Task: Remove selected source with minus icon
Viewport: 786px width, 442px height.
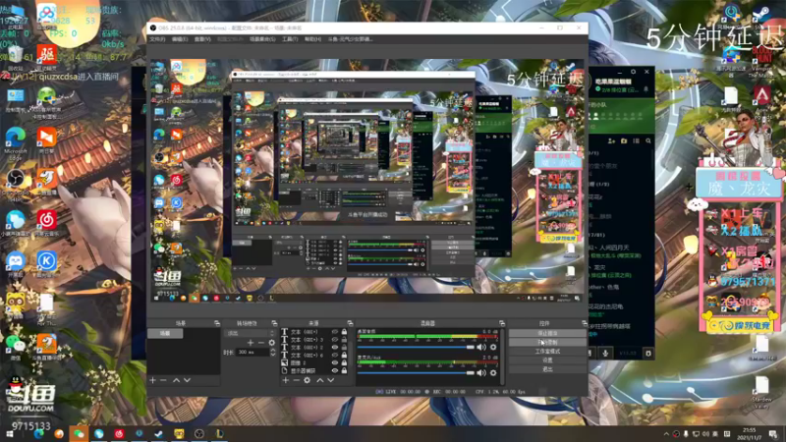Action: pos(296,380)
